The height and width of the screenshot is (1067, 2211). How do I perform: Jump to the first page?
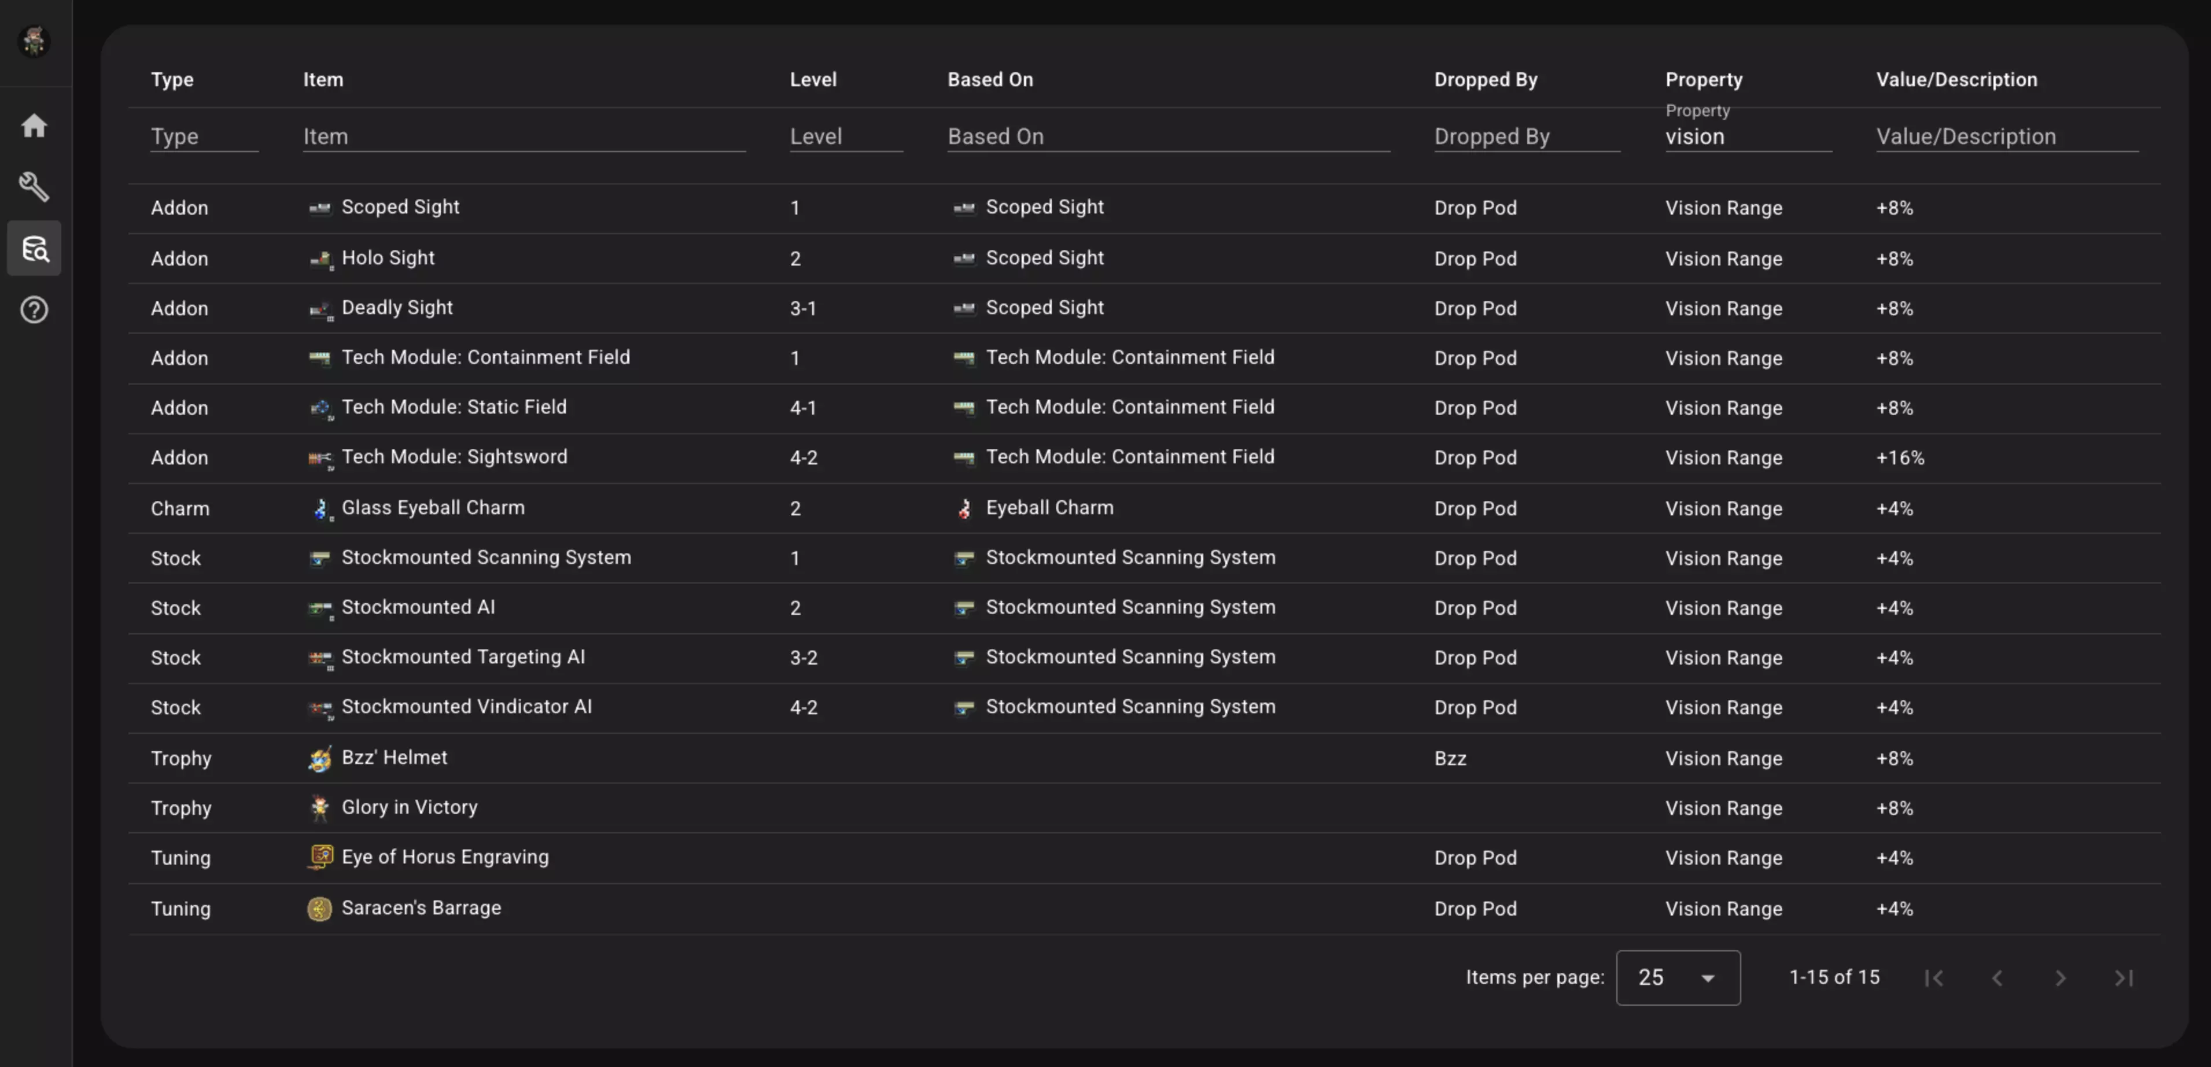[x=1934, y=978]
